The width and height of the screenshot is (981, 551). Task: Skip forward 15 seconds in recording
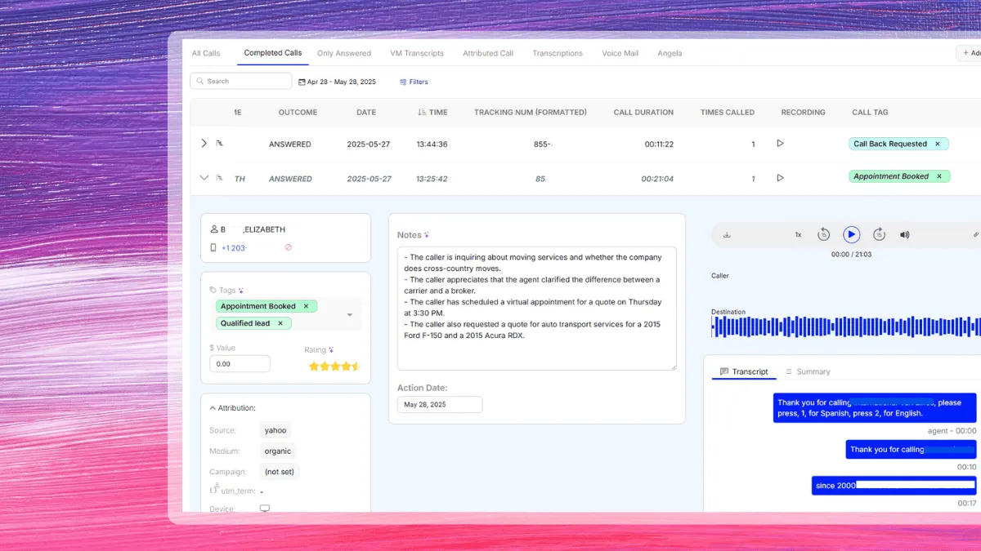[x=879, y=235]
